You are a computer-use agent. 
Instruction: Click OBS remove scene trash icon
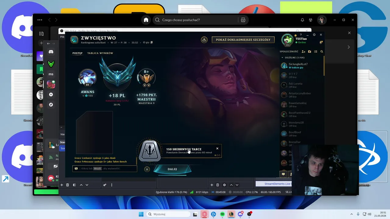click(x=68, y=185)
